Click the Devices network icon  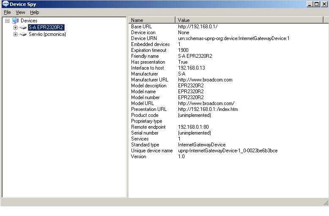point(15,21)
